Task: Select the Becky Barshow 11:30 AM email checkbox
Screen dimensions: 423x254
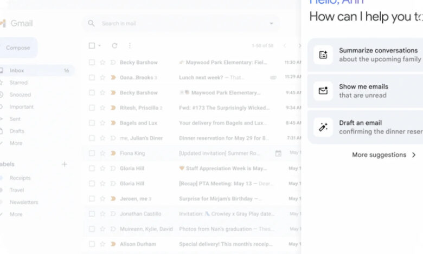Action: 92,62
